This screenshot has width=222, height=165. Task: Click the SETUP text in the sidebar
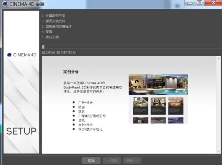click(21, 131)
